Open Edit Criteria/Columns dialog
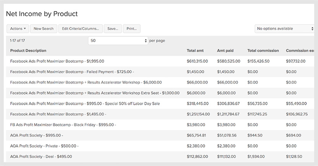The image size is (318, 166). 80,29
